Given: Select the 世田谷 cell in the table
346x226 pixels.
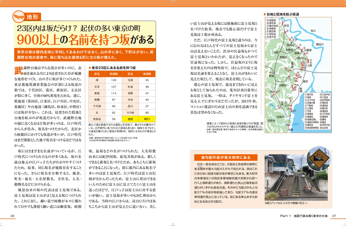Looking at the screenshot, I should pyautogui.click(x=97, y=119).
